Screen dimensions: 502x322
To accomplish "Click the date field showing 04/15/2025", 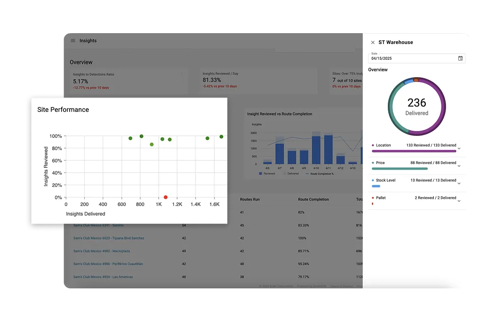I will 417,58.
